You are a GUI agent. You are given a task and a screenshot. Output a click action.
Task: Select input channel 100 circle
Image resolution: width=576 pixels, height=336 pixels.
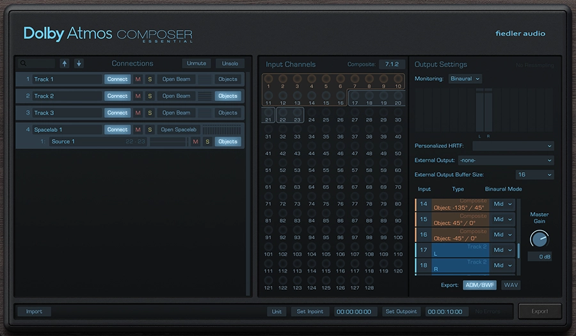(x=398, y=230)
